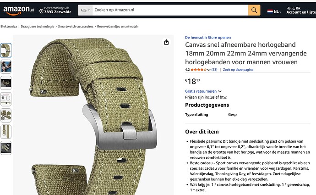The width and height of the screenshot is (316, 195).
Task: Expand the Gratis retourneren chevron
Action: point(220,91)
